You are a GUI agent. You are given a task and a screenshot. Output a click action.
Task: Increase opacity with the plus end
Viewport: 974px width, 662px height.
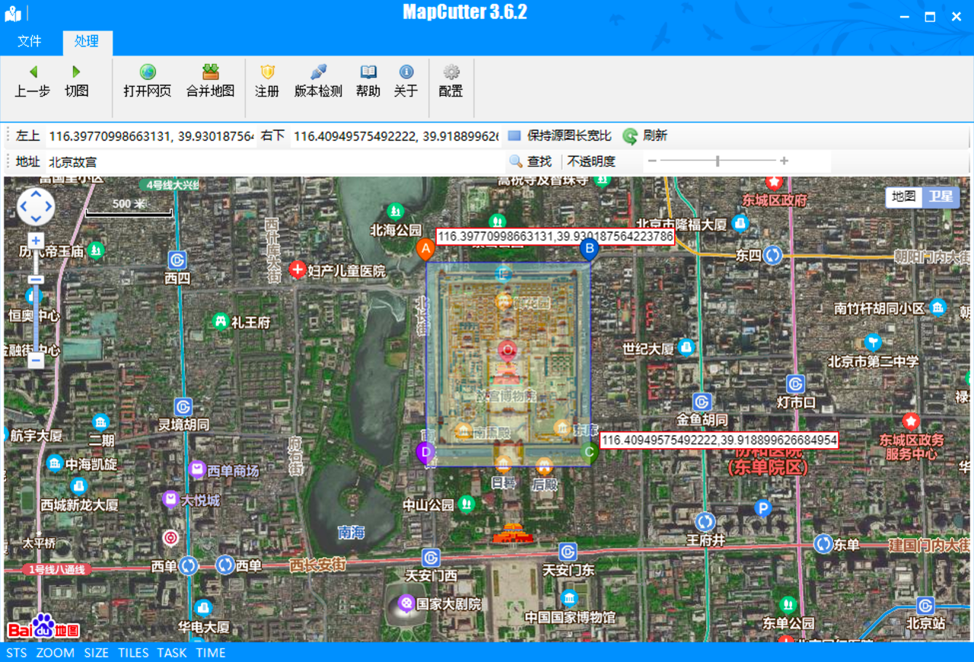[784, 161]
